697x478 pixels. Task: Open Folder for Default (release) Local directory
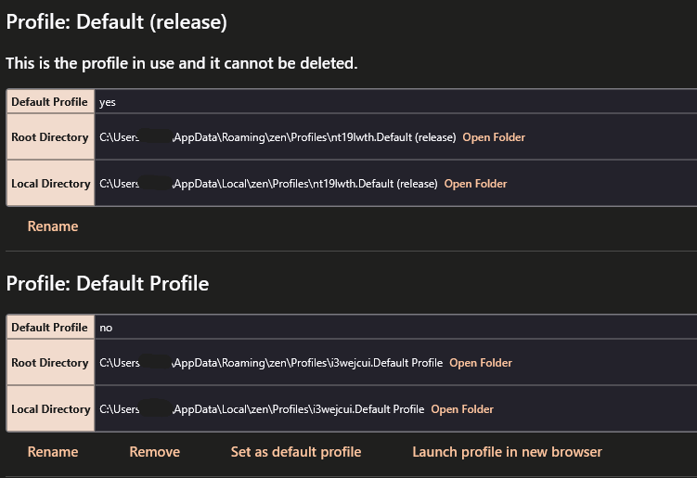(475, 184)
